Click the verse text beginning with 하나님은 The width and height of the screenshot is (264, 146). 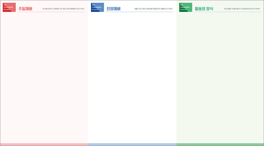pyautogui.click(x=60, y=9)
